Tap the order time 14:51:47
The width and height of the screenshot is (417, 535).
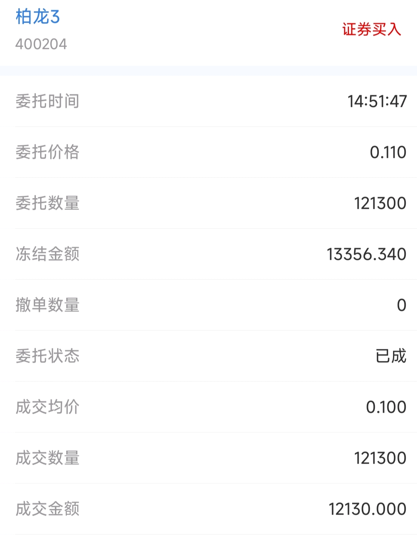(377, 101)
